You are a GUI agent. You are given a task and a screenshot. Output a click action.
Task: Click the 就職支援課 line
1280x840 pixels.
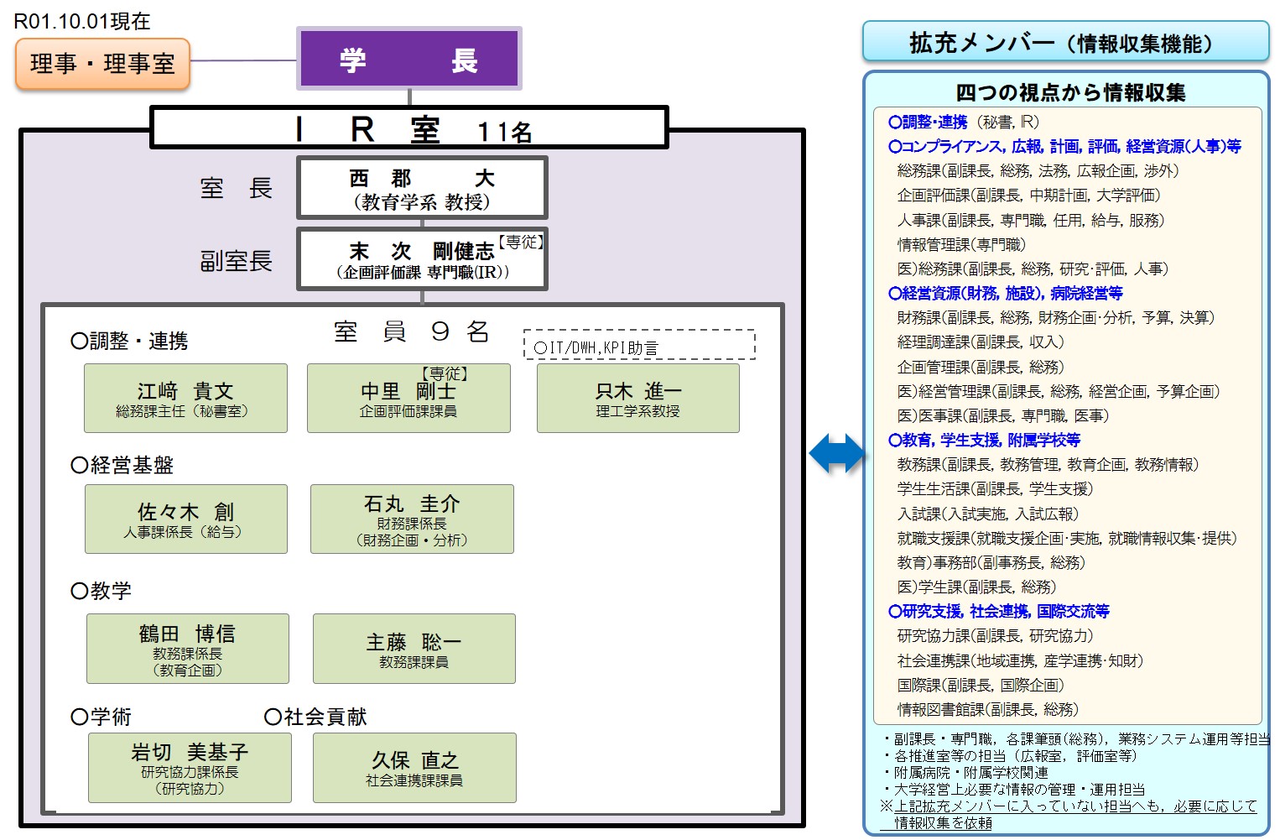pyautogui.click(x=1067, y=539)
